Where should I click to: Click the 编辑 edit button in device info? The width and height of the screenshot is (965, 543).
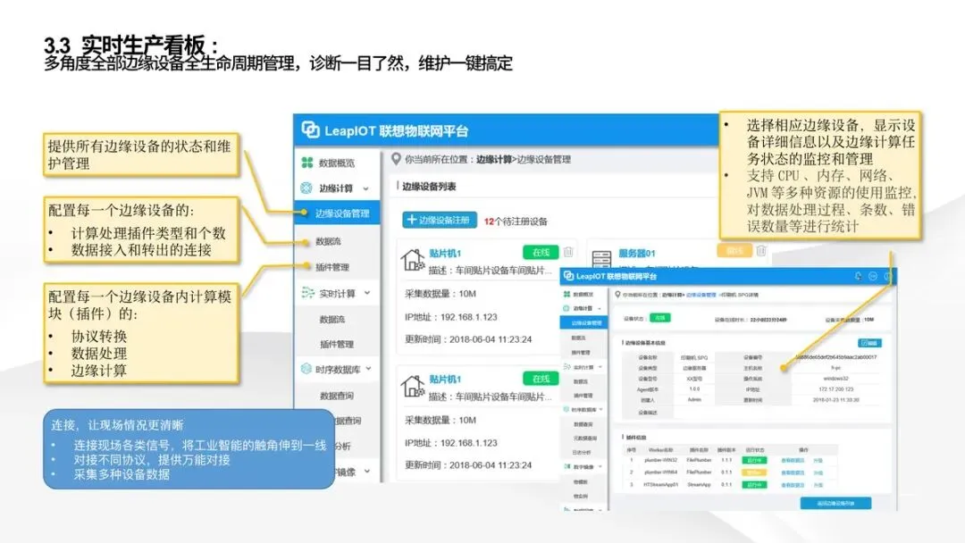point(870,343)
